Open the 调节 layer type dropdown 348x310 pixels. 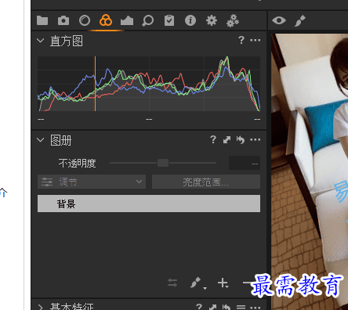[92, 182]
